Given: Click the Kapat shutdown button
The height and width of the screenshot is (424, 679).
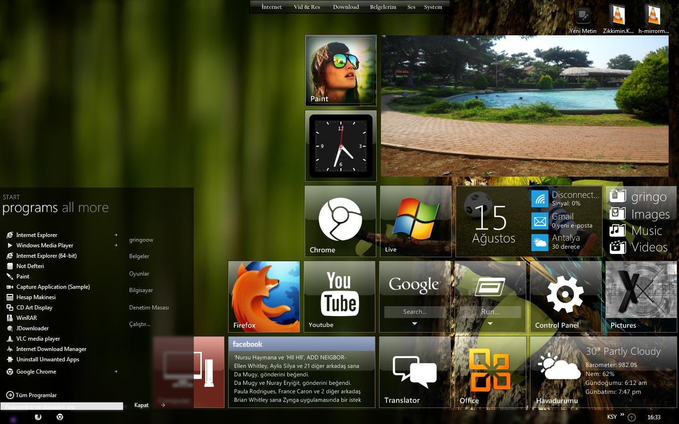Looking at the screenshot, I should pyautogui.click(x=141, y=405).
